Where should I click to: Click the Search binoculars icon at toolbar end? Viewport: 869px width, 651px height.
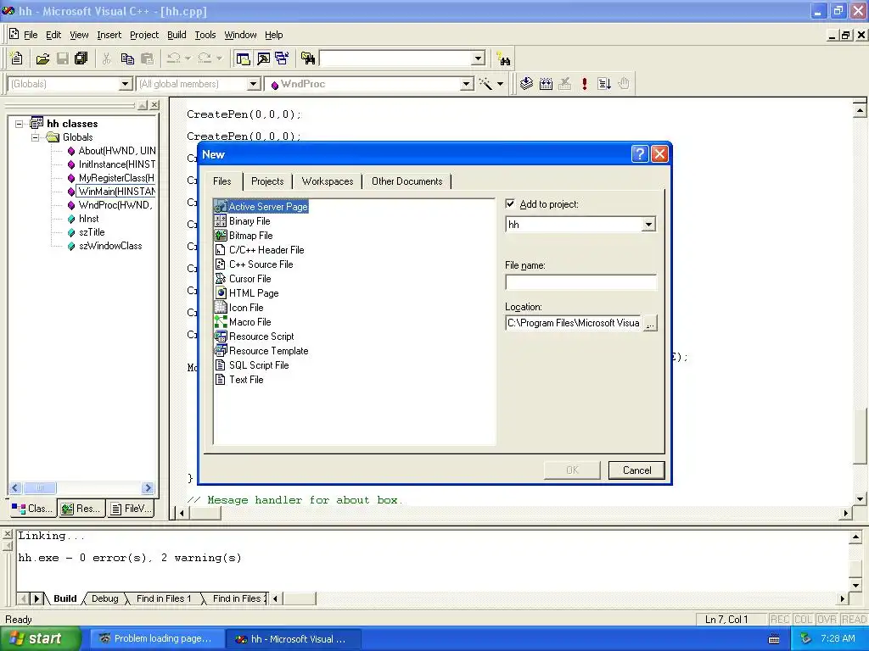tap(503, 58)
